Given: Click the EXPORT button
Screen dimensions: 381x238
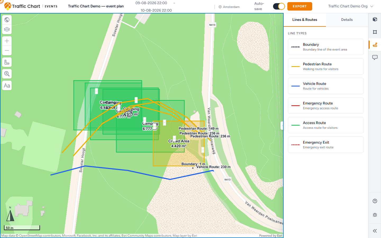Looking at the screenshot, I should (x=300, y=6).
